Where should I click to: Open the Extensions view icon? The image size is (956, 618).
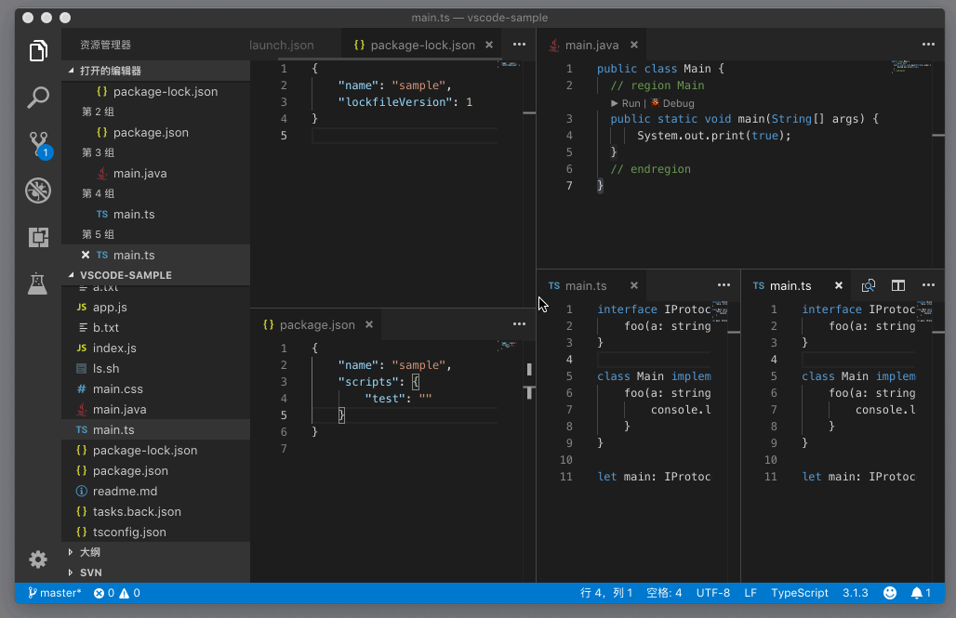point(38,237)
